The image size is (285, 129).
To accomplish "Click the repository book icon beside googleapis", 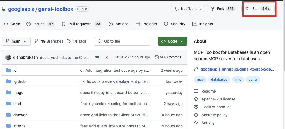I will pos(4,9).
